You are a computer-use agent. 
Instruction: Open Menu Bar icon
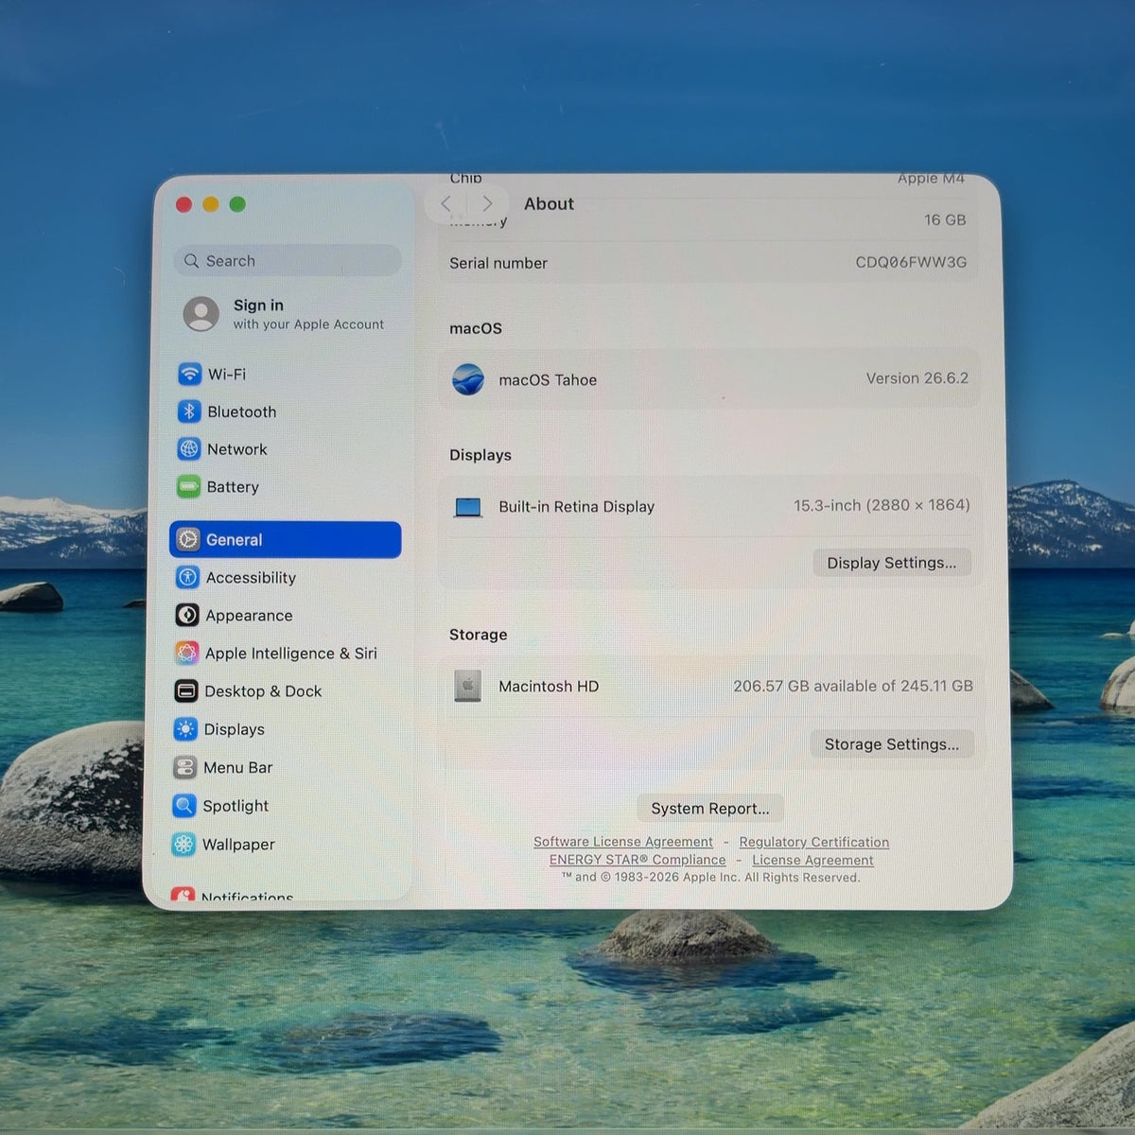184,768
